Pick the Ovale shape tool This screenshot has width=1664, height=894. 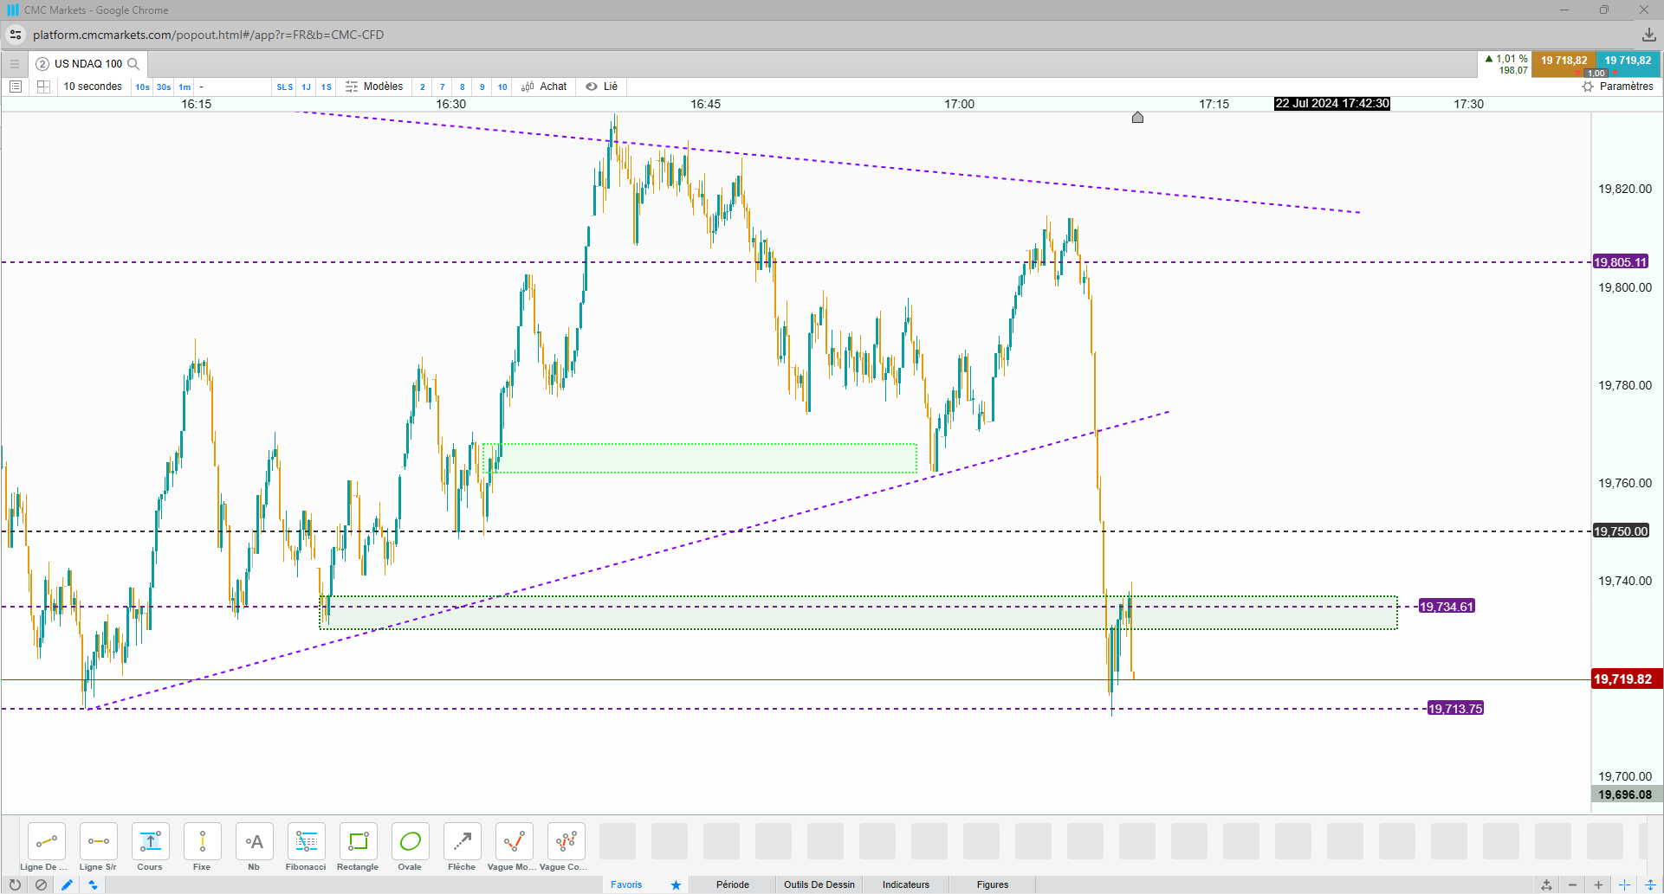point(410,847)
